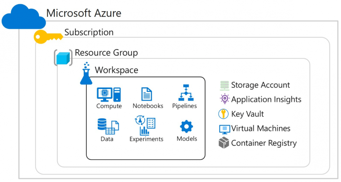Select the Subscription label
Viewport: 341px width, 182px height.
(x=89, y=32)
